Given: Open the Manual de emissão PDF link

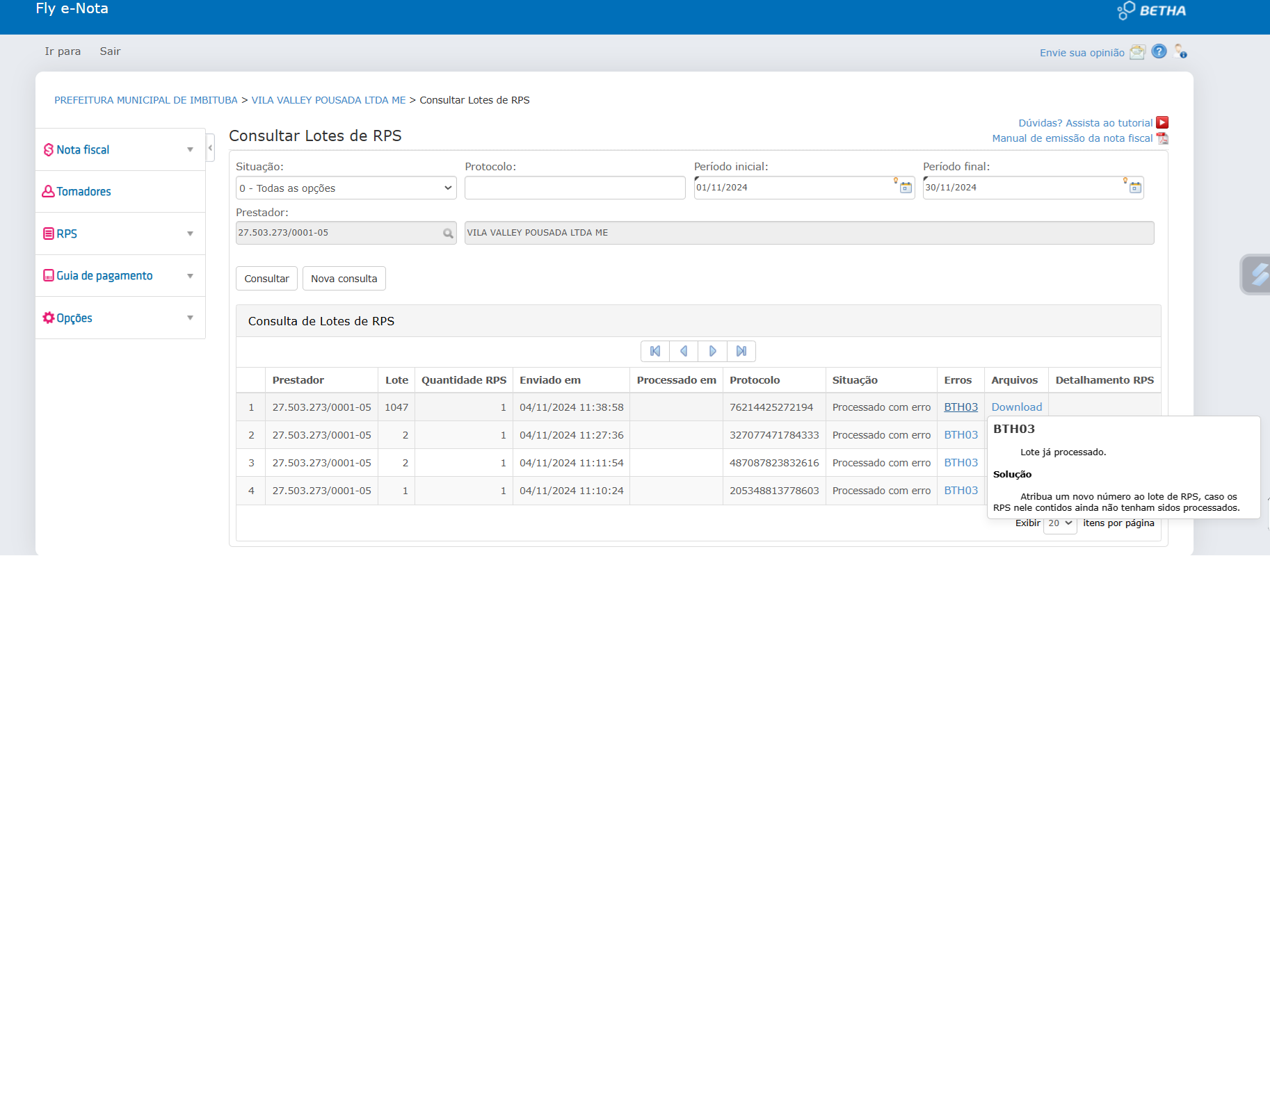Looking at the screenshot, I should click(x=1072, y=138).
